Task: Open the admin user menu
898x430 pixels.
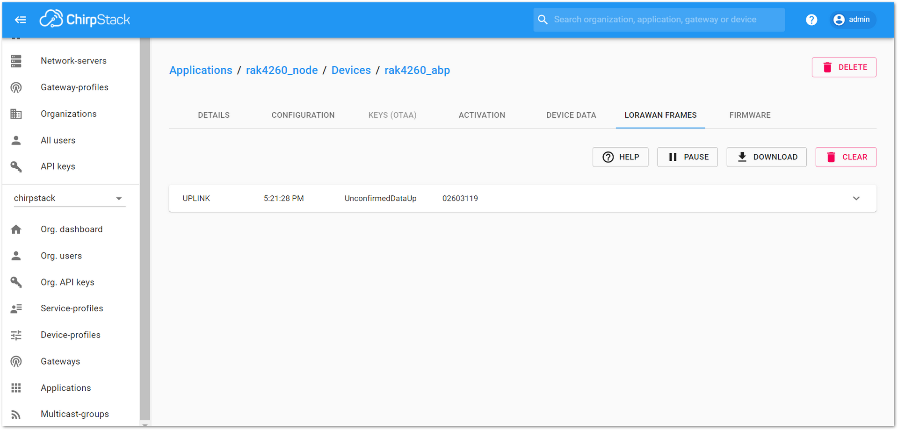Action: [x=853, y=20]
